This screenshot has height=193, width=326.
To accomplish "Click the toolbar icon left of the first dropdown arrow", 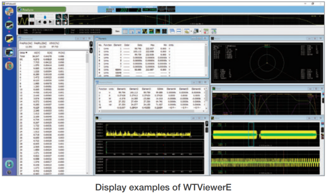I will 187,31.
